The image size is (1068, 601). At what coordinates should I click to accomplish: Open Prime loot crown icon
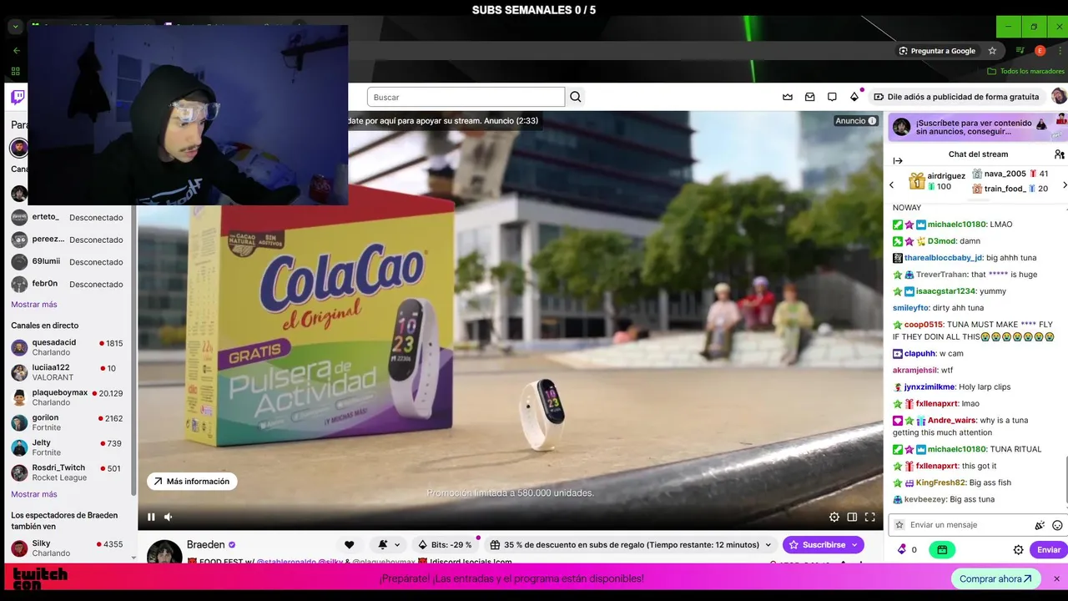point(787,97)
